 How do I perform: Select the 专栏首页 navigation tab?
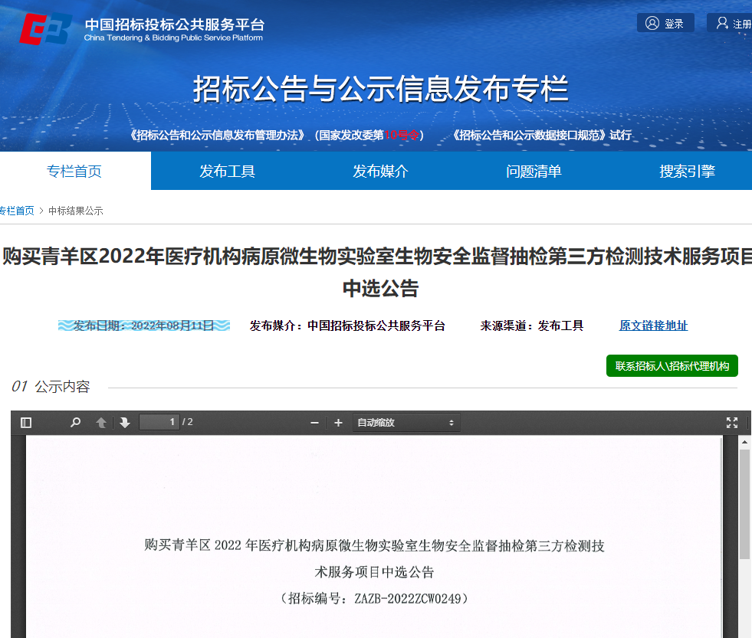tap(75, 171)
